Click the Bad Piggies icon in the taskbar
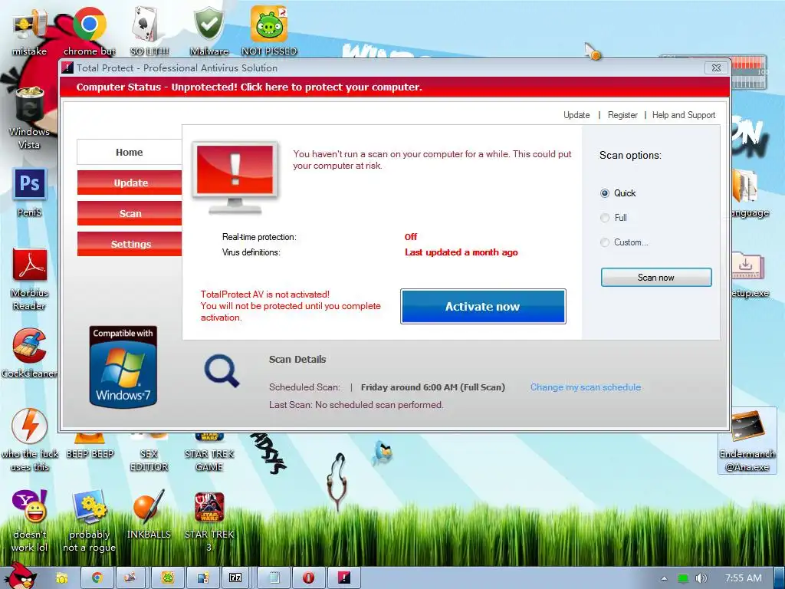 [x=168, y=577]
